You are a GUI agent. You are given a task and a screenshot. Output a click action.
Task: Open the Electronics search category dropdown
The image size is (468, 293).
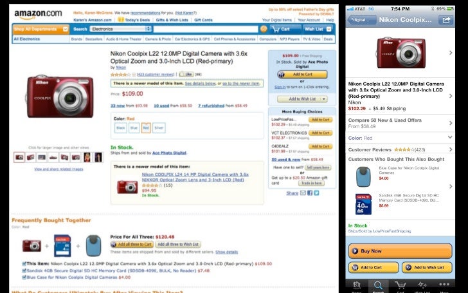[121, 29]
